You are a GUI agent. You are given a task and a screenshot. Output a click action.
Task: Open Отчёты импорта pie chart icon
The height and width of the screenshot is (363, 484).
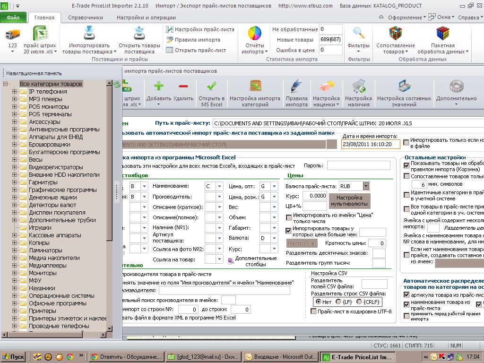[x=255, y=34]
